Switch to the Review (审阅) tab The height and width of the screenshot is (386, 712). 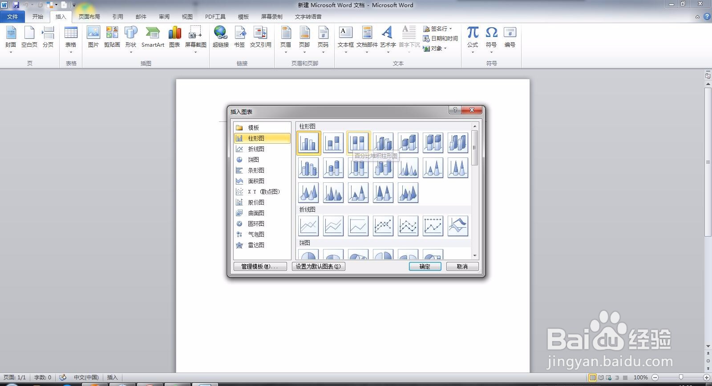pos(164,17)
